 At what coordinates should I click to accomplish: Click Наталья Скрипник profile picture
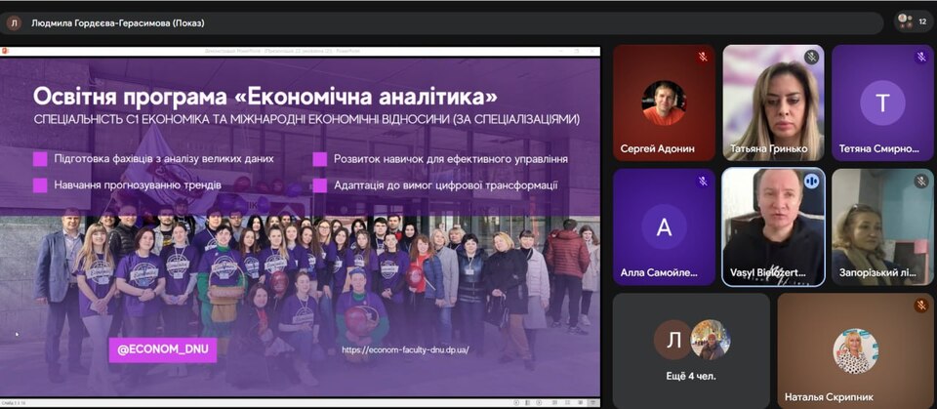(855, 351)
